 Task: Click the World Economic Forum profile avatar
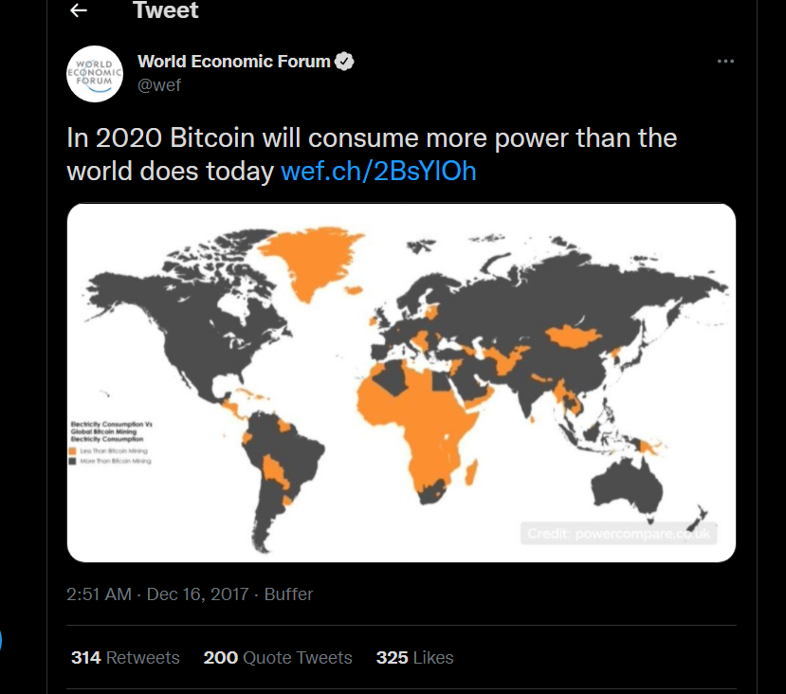pyautogui.click(x=95, y=74)
